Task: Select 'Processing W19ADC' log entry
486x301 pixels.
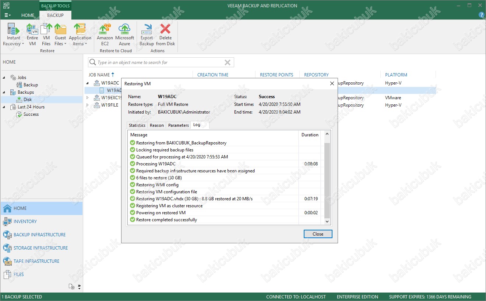Action: point(224,164)
